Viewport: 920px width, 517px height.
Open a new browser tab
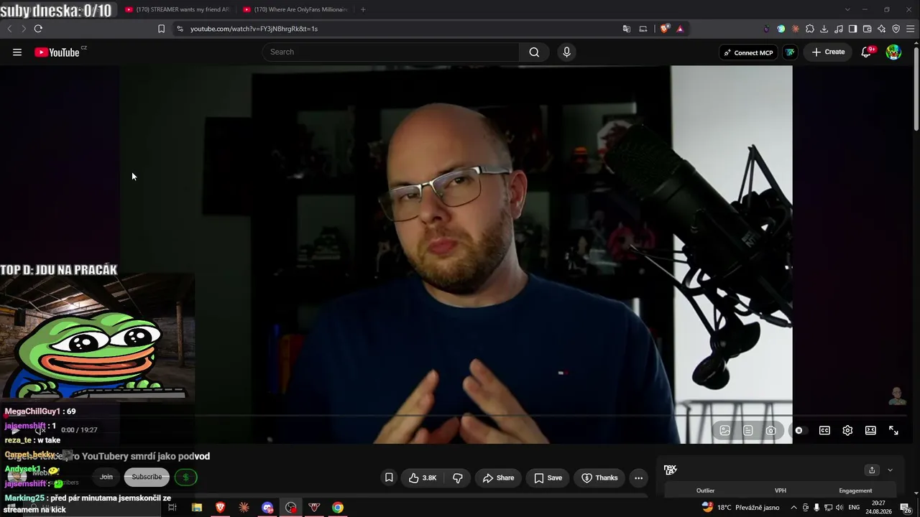(363, 9)
